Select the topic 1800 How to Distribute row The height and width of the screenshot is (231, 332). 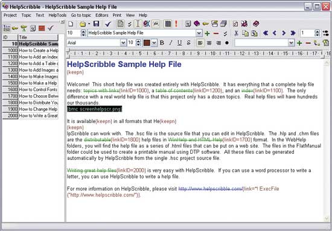[x=31, y=103]
